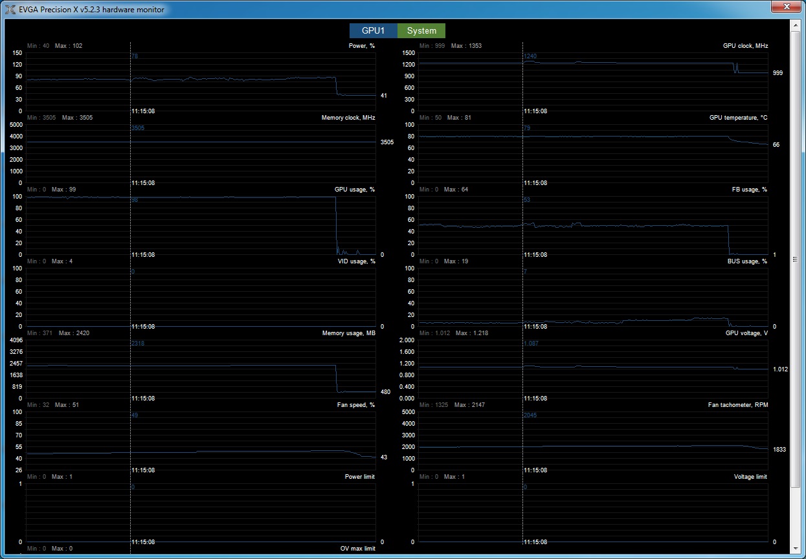Click the "Min : 3505 Max : 3505" label
Screen dimensions: 806x559
pyautogui.click(x=60, y=118)
